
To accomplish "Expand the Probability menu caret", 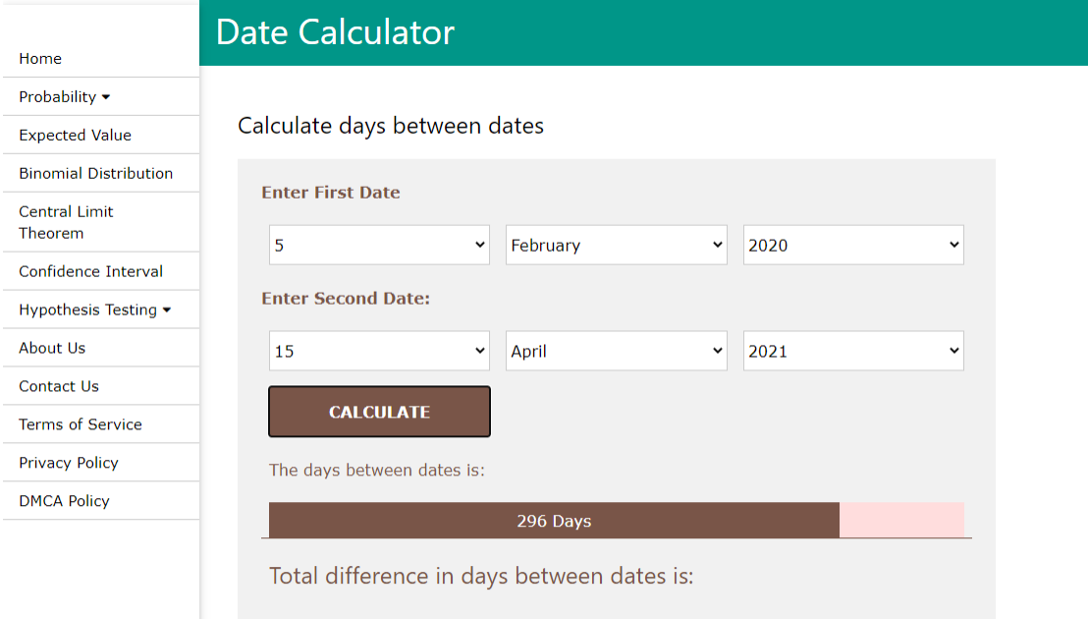I will click(x=106, y=97).
